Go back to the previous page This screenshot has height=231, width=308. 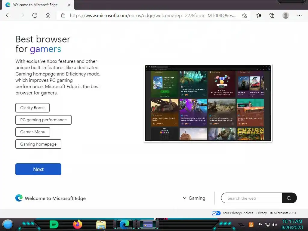pos(8,15)
